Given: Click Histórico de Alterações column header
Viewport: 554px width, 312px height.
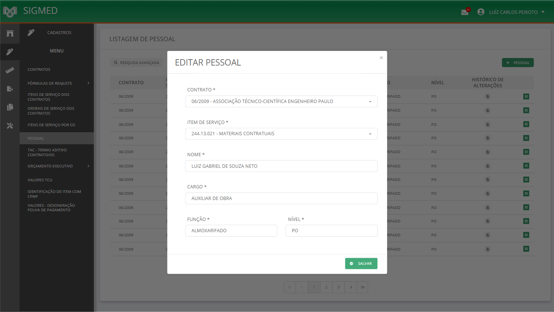Looking at the screenshot, I should (x=488, y=83).
